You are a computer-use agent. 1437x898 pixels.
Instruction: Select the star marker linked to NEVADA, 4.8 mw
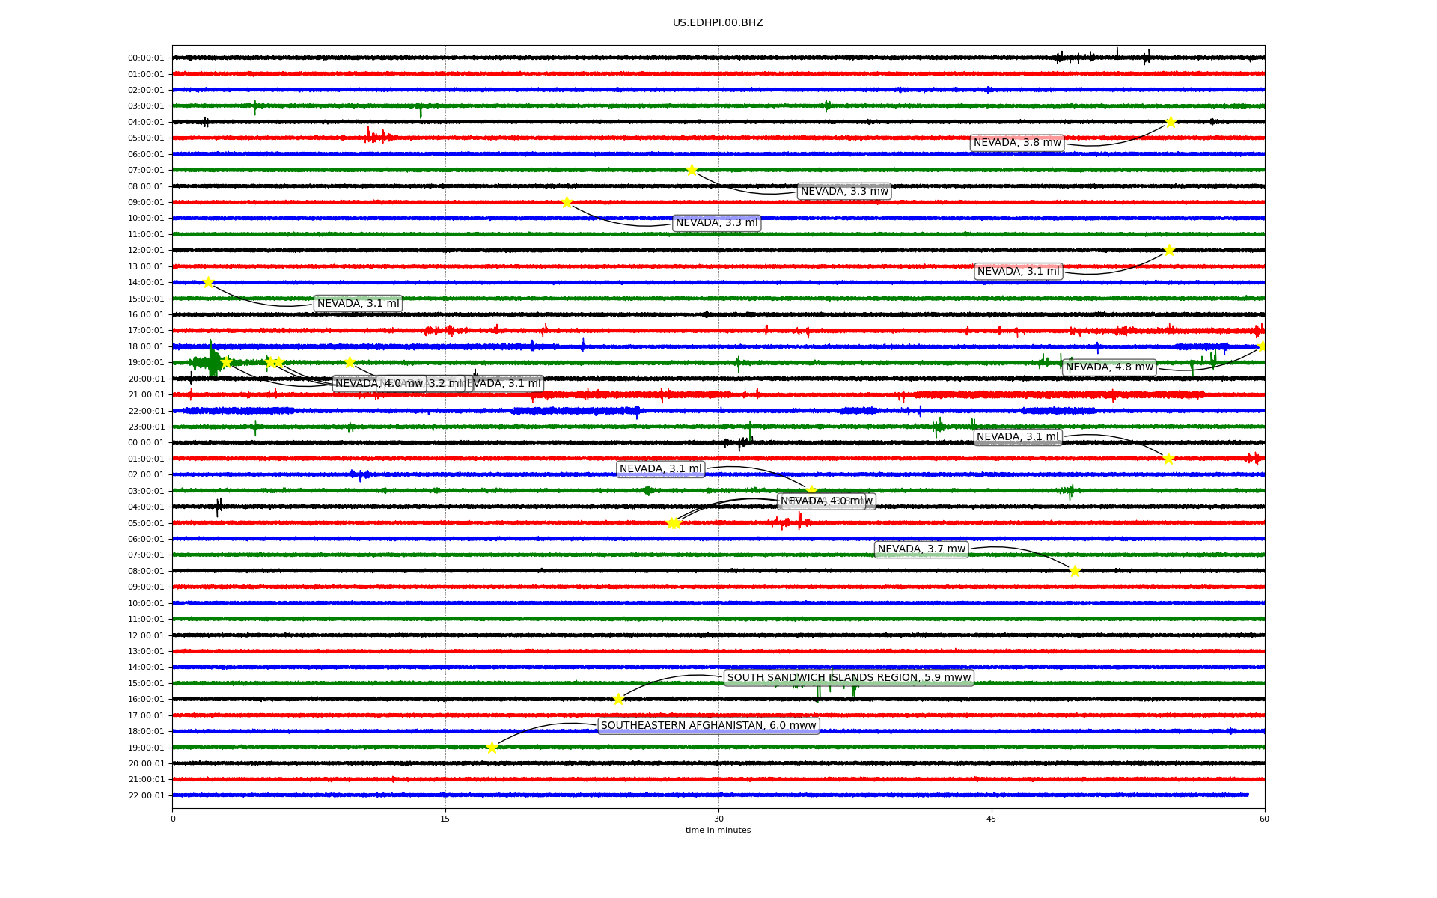pos(1262,346)
